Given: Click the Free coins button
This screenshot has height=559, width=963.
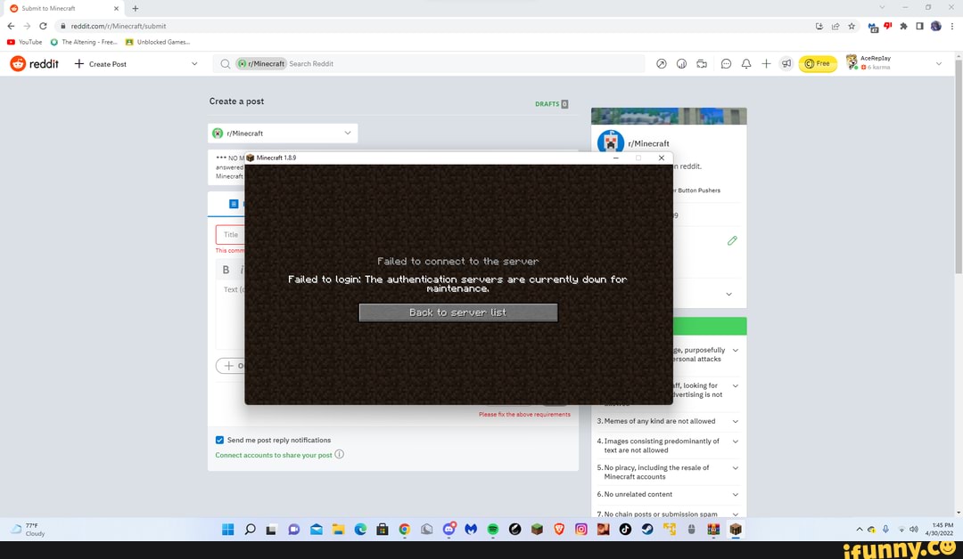Looking at the screenshot, I should pyautogui.click(x=817, y=64).
